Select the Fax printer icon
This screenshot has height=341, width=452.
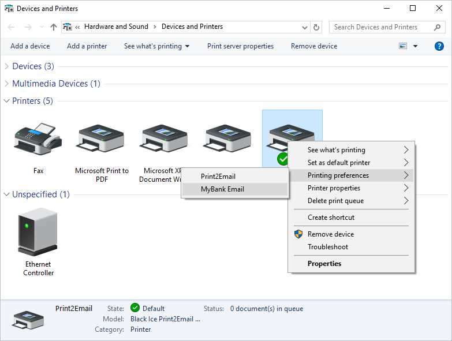38,139
